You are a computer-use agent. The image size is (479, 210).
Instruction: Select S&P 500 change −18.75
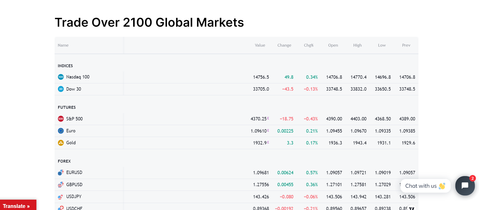pyautogui.click(x=286, y=119)
